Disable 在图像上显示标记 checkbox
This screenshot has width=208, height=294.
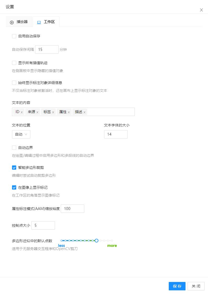click(x=14, y=187)
